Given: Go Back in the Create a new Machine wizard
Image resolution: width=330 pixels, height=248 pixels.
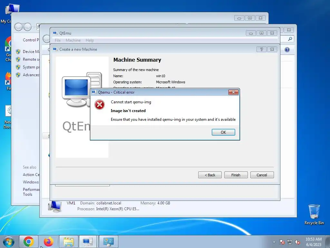Looking at the screenshot, I should 210,175.
